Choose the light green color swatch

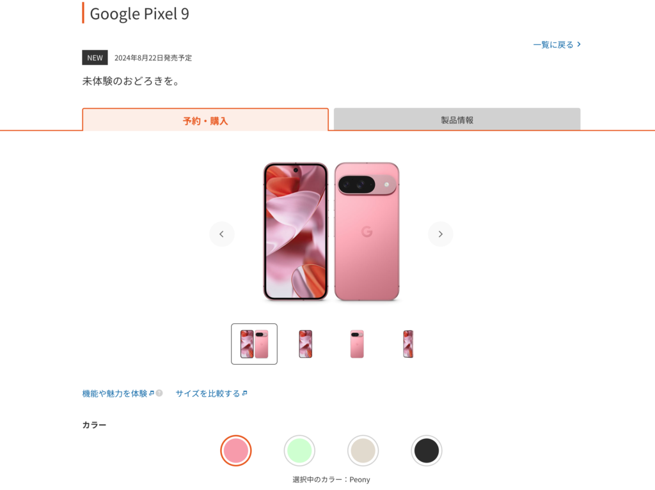(299, 451)
